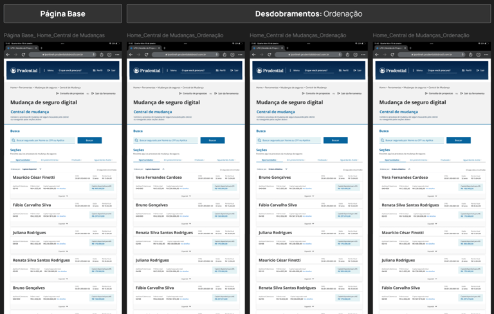494x314 pixels.
Task: Click 'Central de mudança' heading in Página Base
Action: pos(30,112)
